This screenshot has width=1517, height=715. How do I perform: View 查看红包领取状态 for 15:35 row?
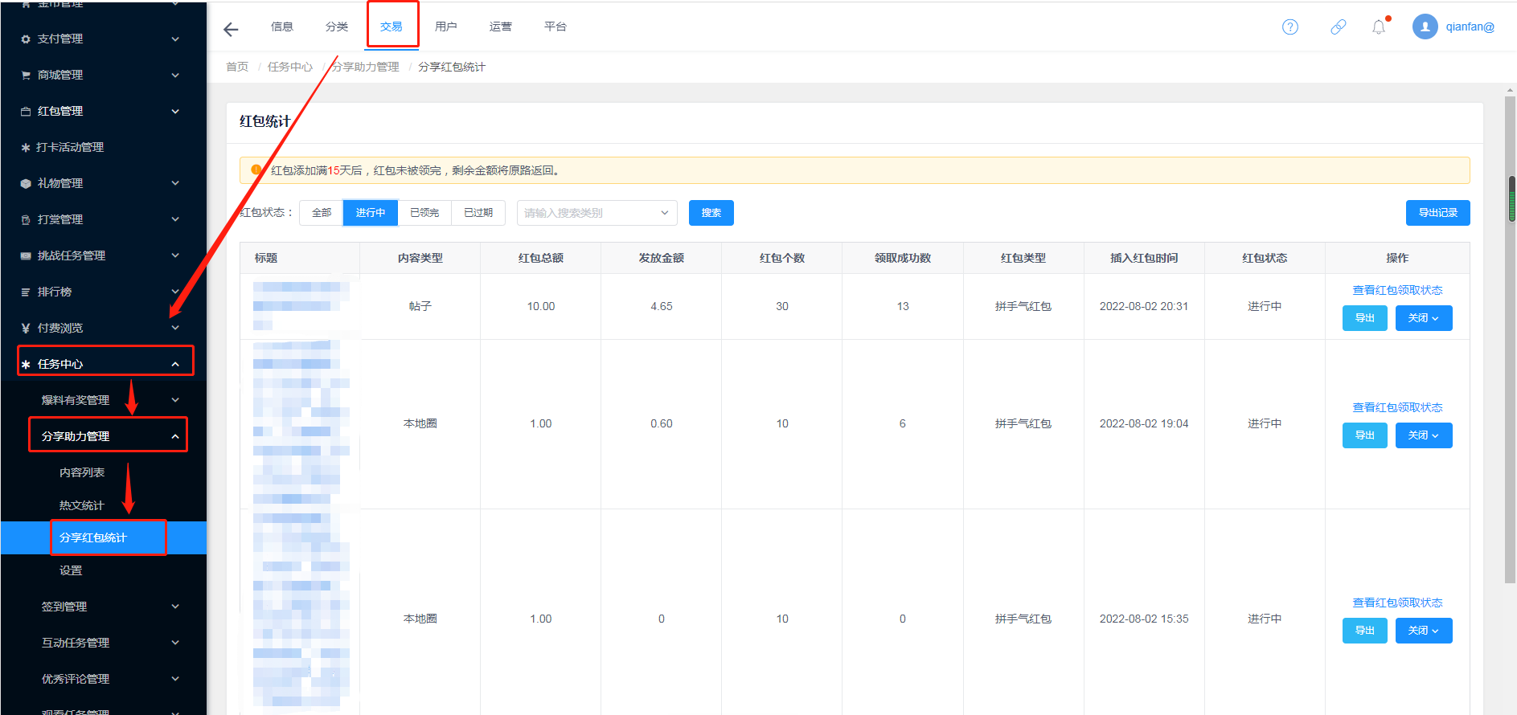click(x=1397, y=603)
